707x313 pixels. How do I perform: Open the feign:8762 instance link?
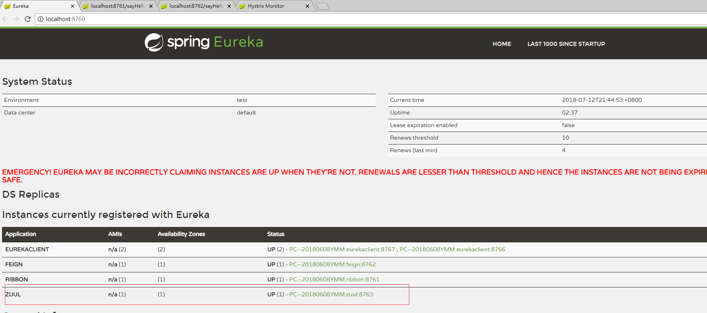332,264
